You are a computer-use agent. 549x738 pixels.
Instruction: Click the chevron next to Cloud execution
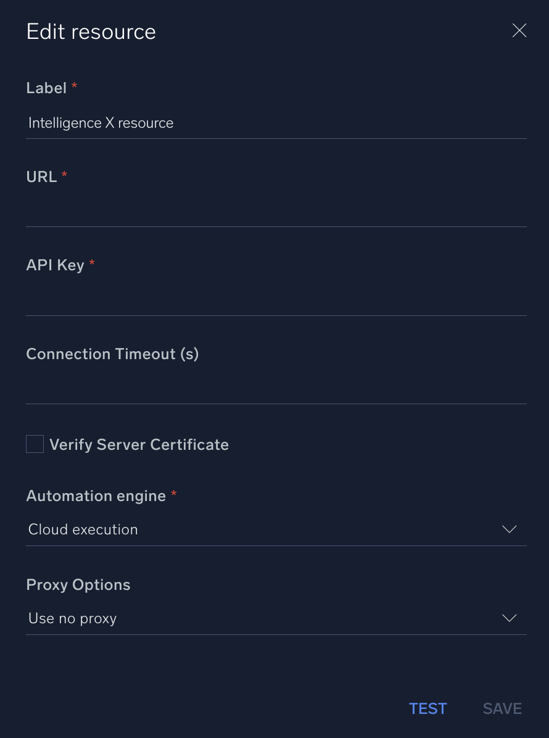(x=509, y=529)
